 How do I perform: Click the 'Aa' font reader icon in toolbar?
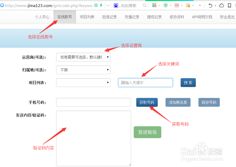[177, 5]
